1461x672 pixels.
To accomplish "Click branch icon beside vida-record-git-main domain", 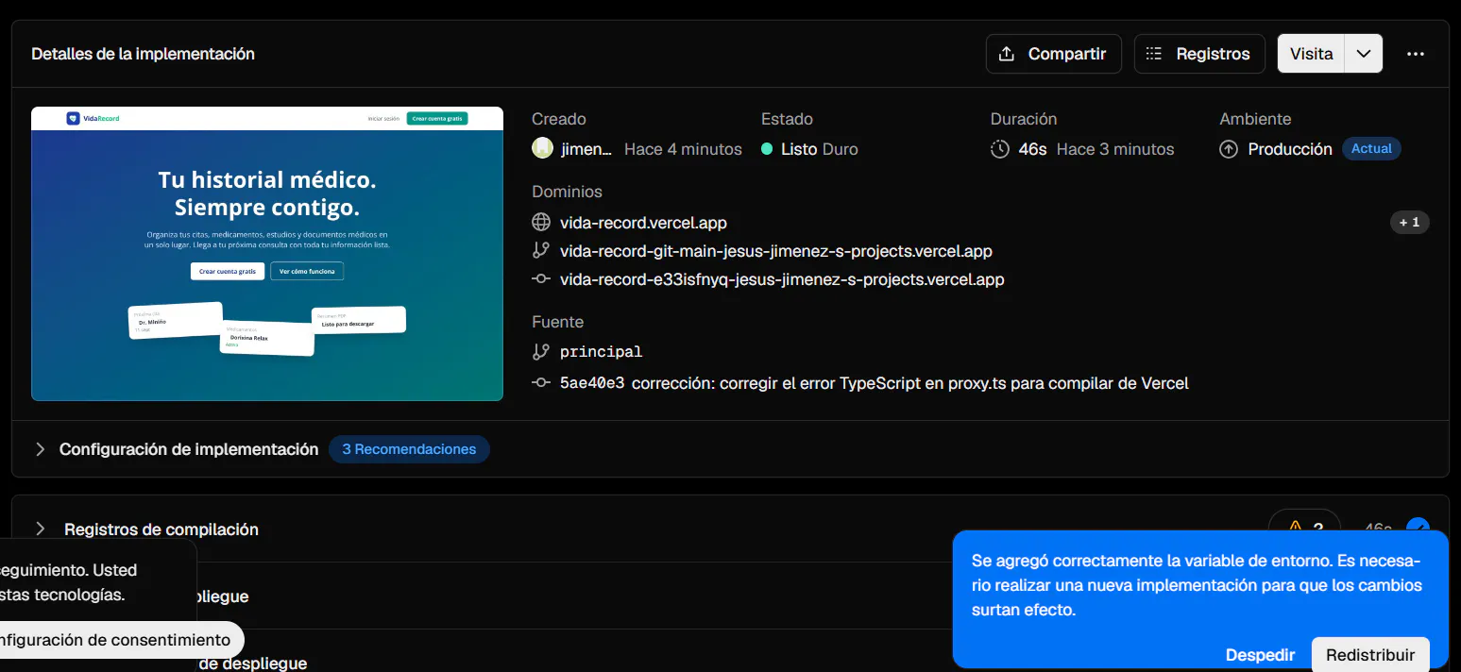I will pyautogui.click(x=541, y=251).
